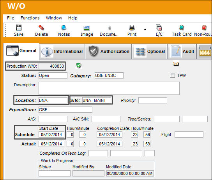Click the Actual completion hour 23 field

[134, 144]
